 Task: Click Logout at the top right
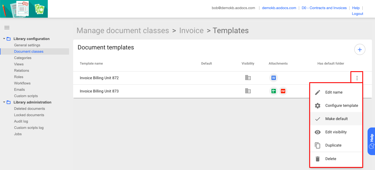(x=357, y=14)
